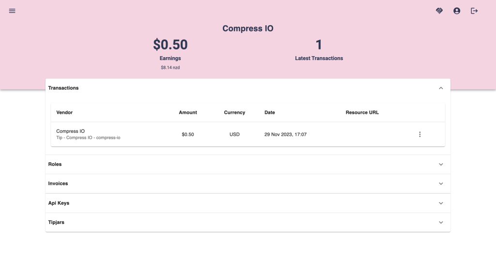This screenshot has width=496, height=271.
Task: Click the $0.50 earnings total
Action: (x=170, y=45)
